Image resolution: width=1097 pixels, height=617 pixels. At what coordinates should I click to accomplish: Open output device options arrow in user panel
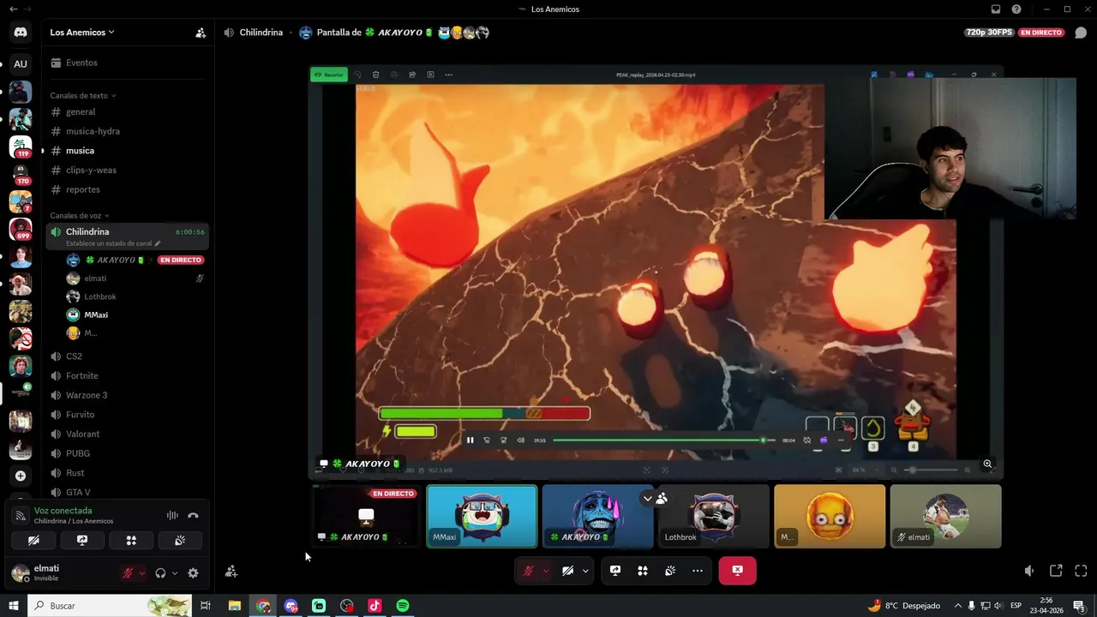175,573
